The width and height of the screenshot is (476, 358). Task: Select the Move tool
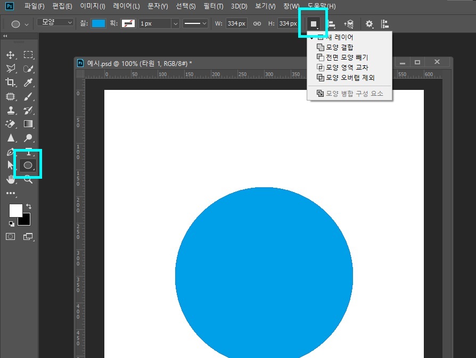[x=11, y=54]
